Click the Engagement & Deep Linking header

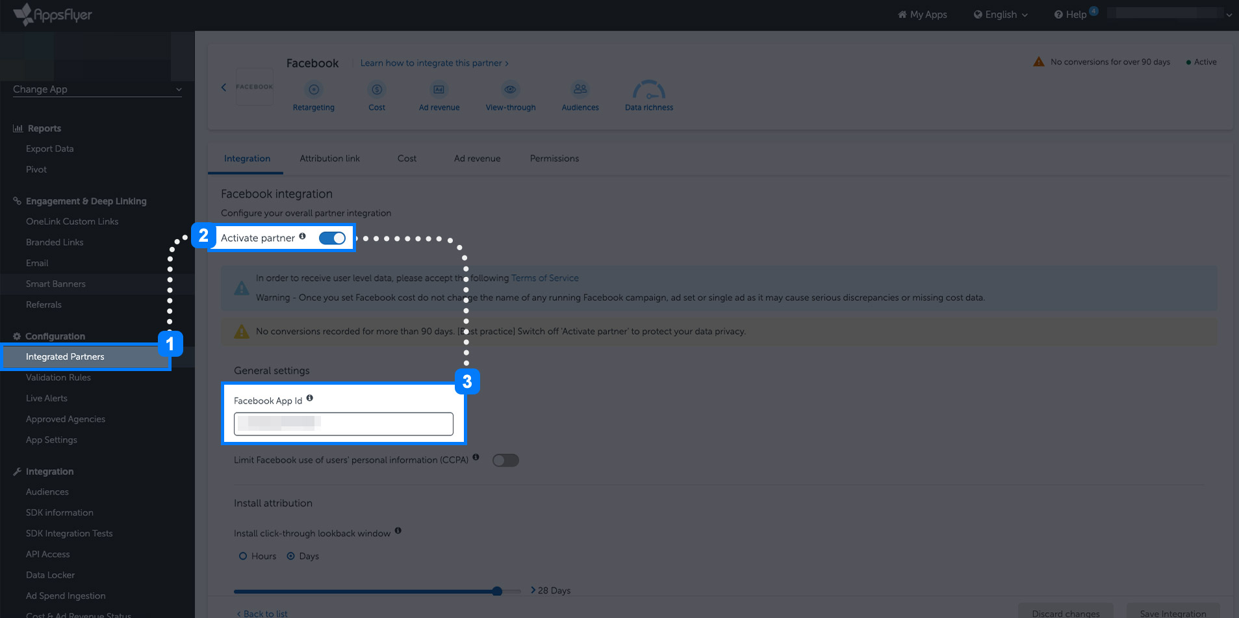pyautogui.click(x=80, y=201)
